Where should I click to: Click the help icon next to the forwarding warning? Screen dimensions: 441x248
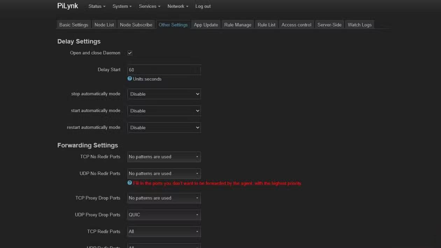[129, 183]
